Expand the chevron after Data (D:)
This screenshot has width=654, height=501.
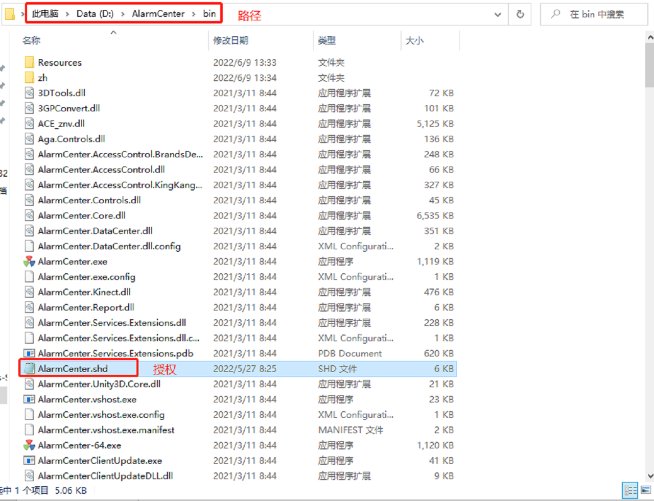(123, 14)
